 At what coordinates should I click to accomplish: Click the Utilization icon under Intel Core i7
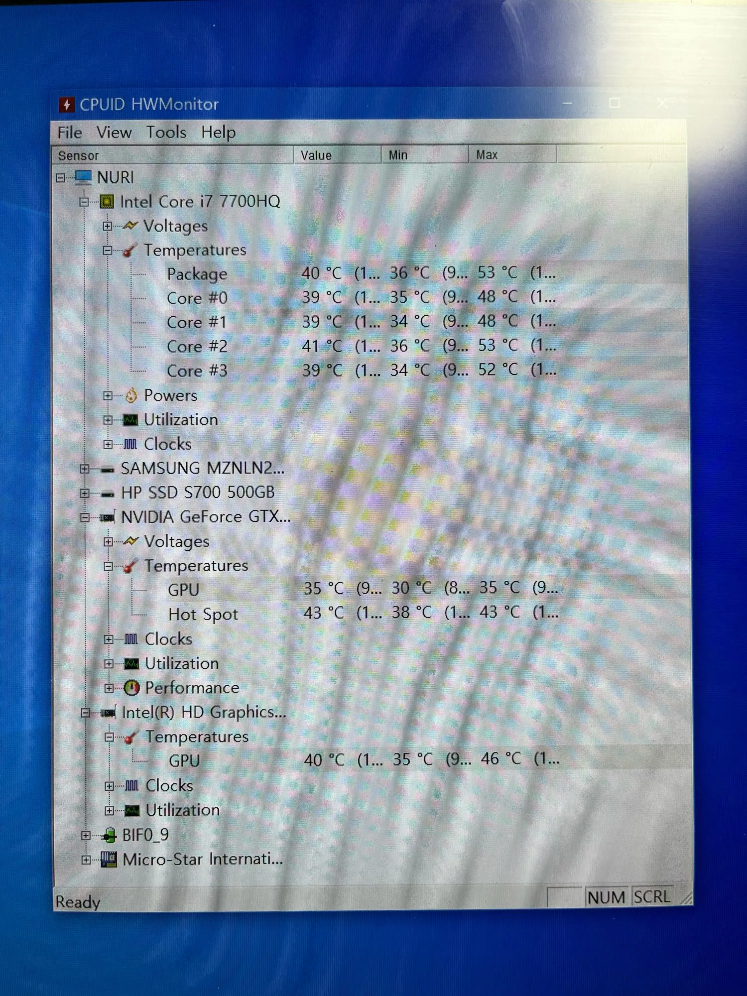pyautogui.click(x=130, y=420)
